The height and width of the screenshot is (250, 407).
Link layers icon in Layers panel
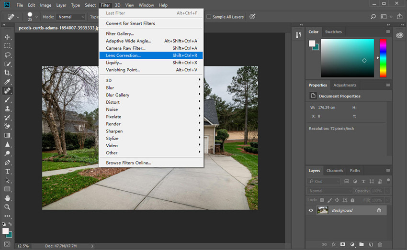click(324, 244)
